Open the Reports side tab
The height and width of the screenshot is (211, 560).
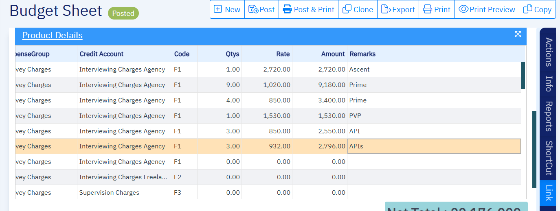549,116
